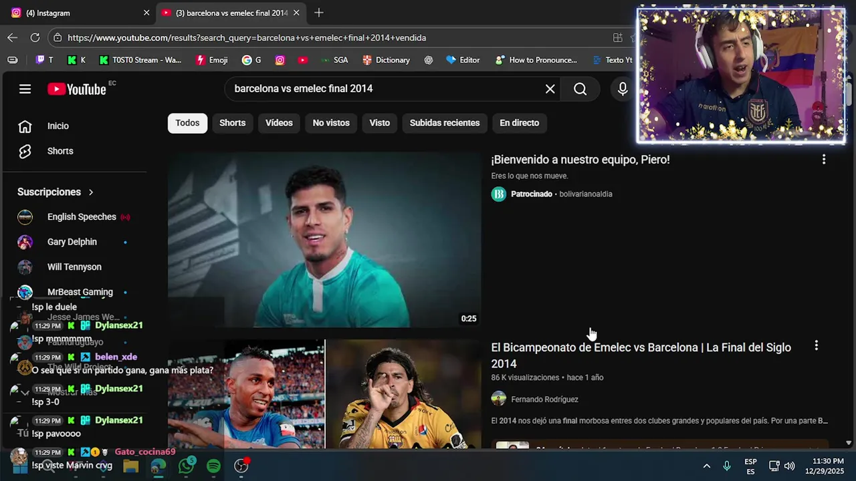Open the bolivarianoaldia sponsor link
Image resolution: width=856 pixels, height=481 pixels.
pos(586,194)
